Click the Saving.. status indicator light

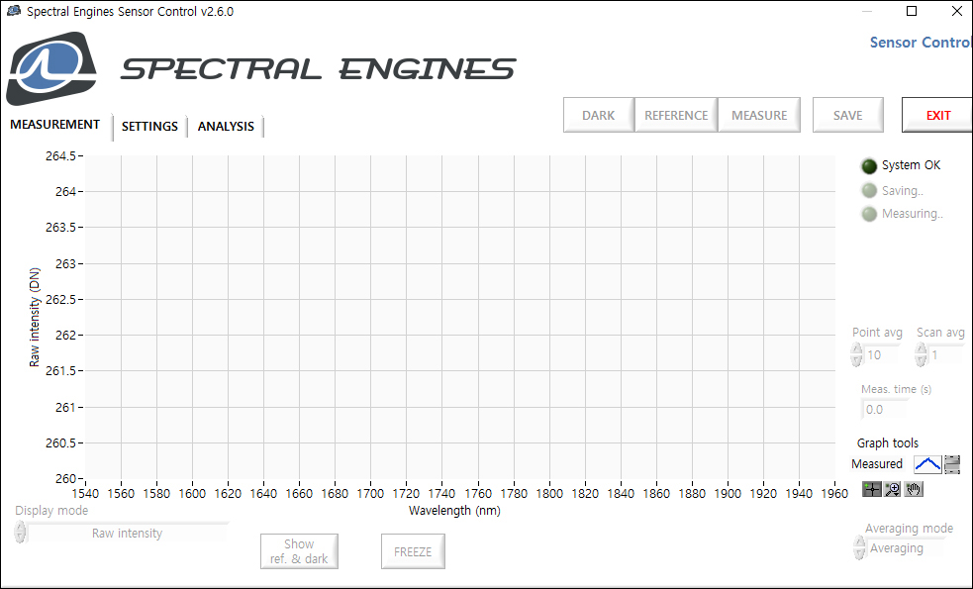869,190
